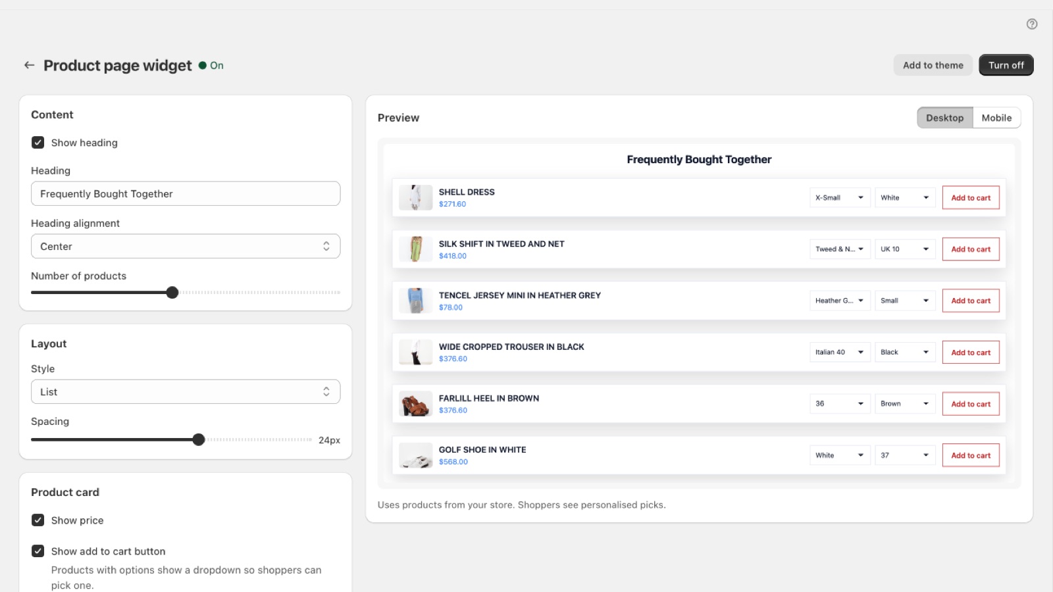Click the Golf Shoe in White thumbnail

pyautogui.click(x=415, y=455)
